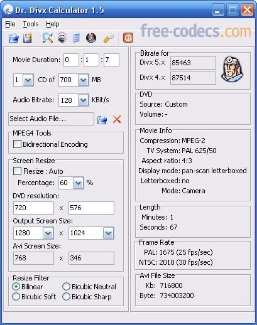Click the 'Letterboxed: no' text
The width and height of the screenshot is (257, 325).
(165, 181)
